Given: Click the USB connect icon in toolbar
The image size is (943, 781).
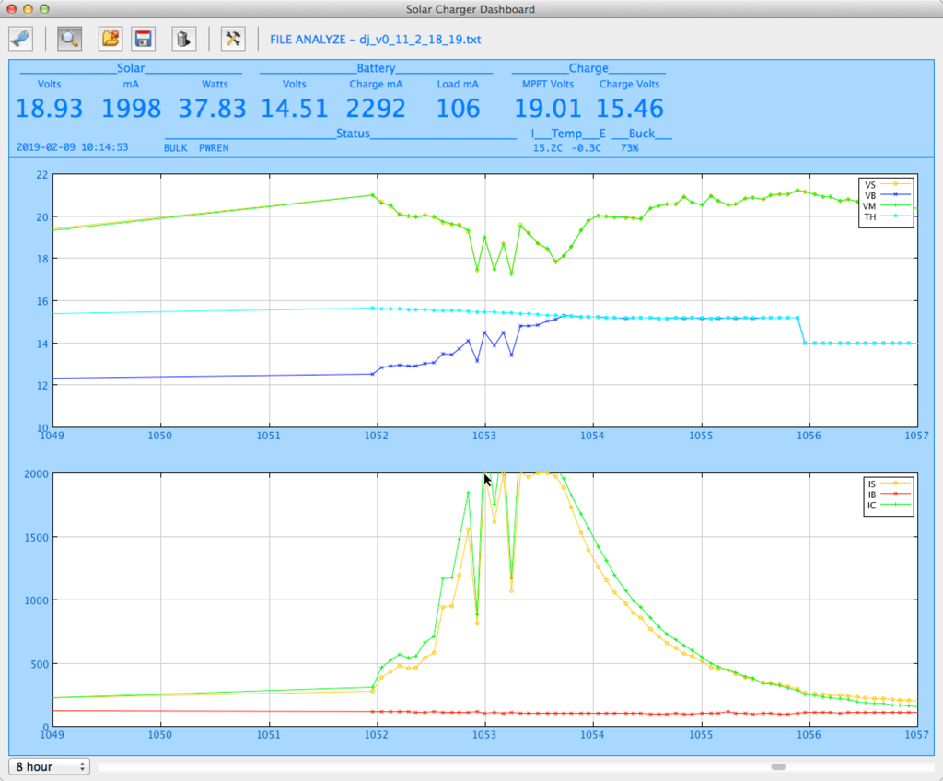Looking at the screenshot, I should point(21,39).
